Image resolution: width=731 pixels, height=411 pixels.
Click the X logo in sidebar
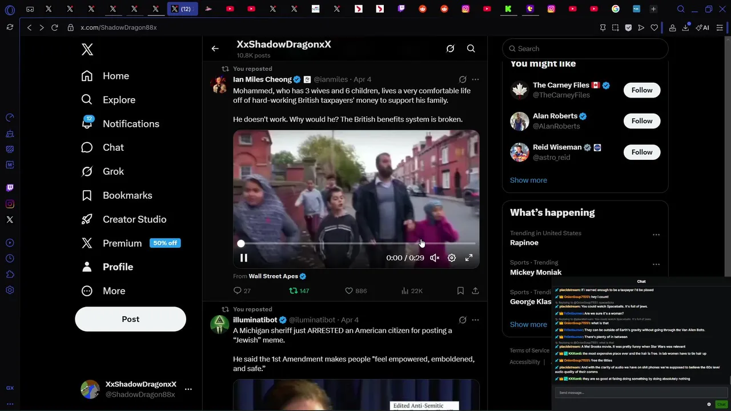click(87, 49)
